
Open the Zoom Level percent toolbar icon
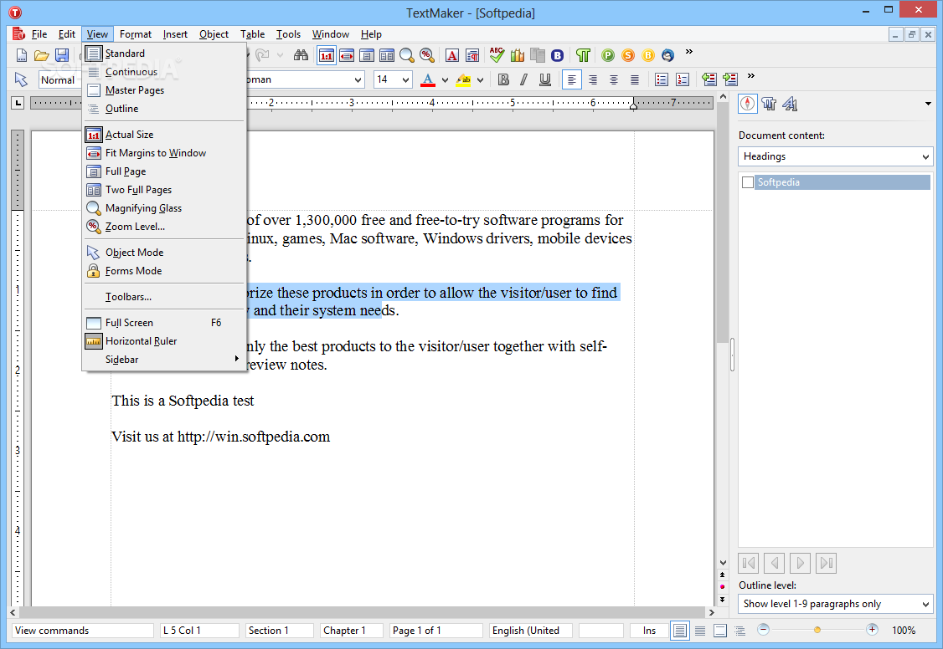427,56
